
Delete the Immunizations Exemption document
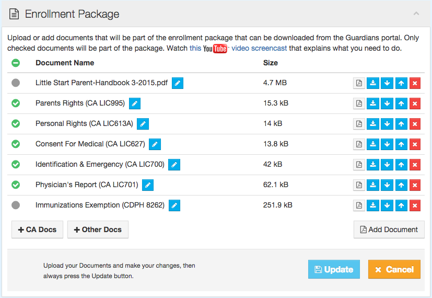coord(415,205)
